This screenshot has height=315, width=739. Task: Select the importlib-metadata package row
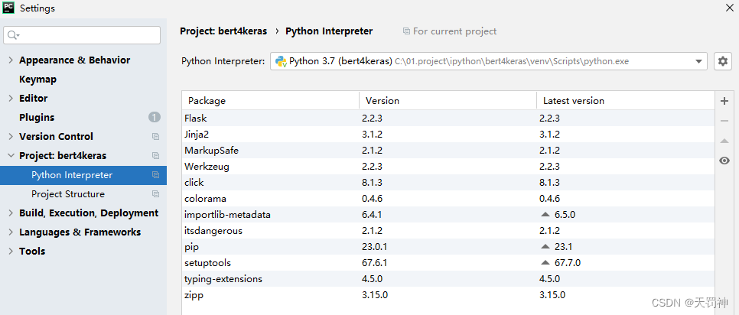pos(448,215)
